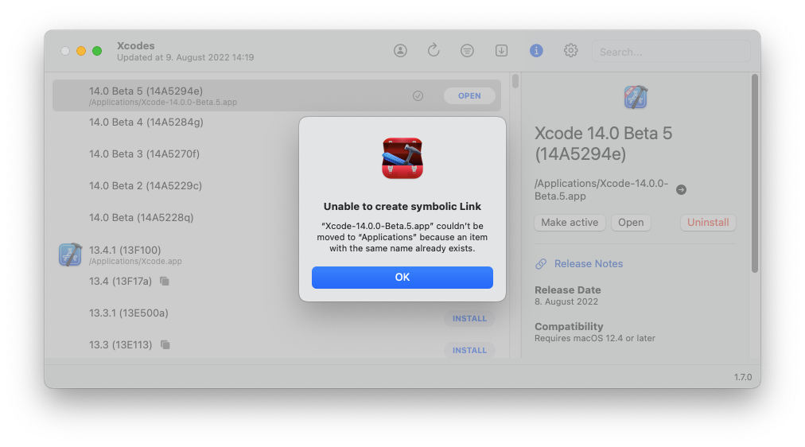
Task: Click the /Applications/Xcode-14.0.0-Beta.5.app path in info pane
Action: coord(601,190)
